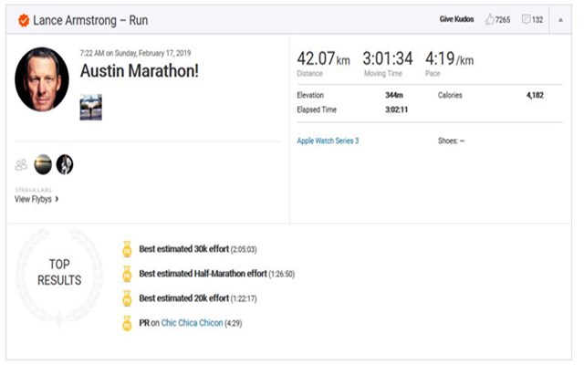This screenshot has width=584, height=365.
Task: Click the 132 comments count
Action: tap(537, 20)
